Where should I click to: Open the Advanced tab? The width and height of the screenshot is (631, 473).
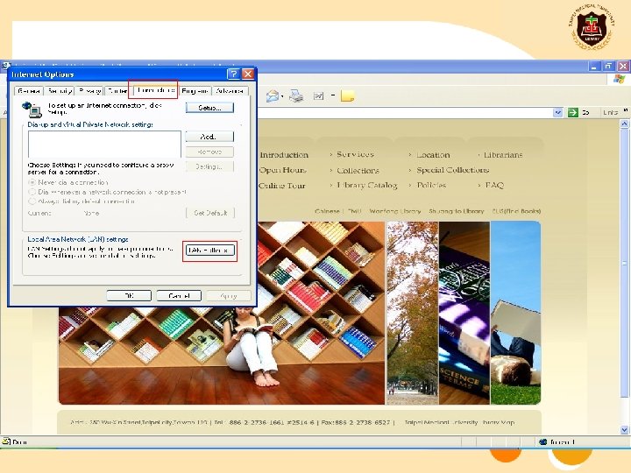point(230,91)
